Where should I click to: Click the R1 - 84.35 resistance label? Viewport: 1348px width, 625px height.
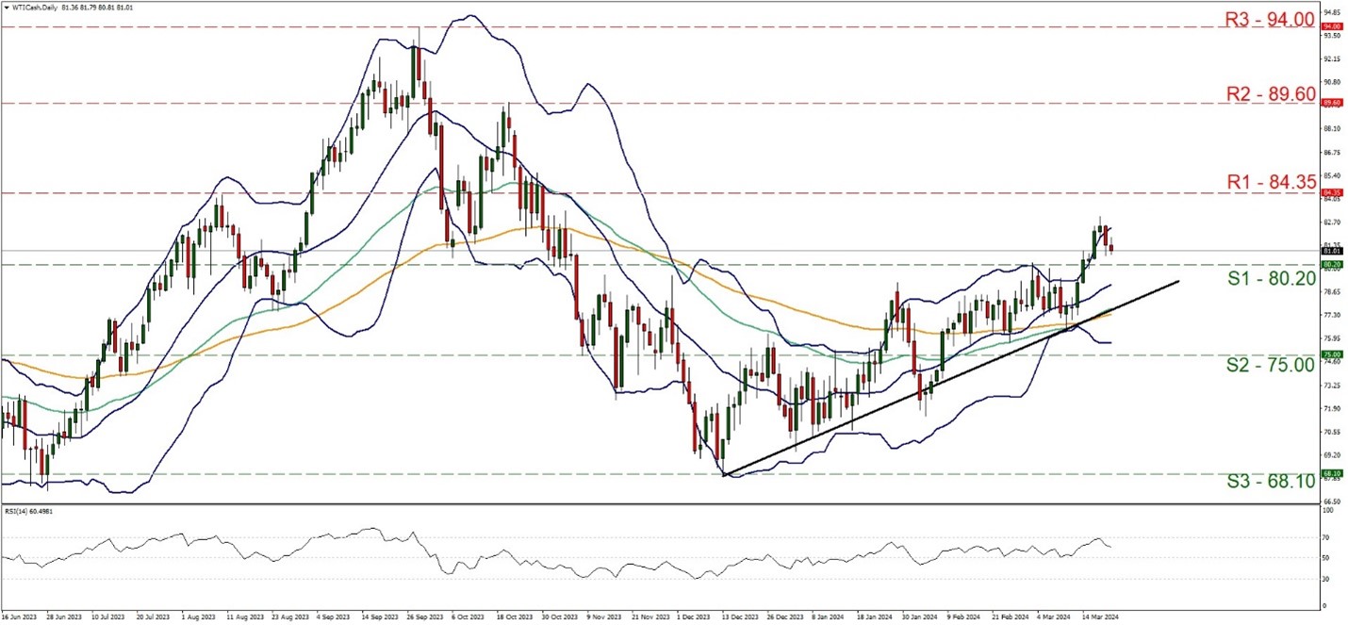coord(1270,182)
